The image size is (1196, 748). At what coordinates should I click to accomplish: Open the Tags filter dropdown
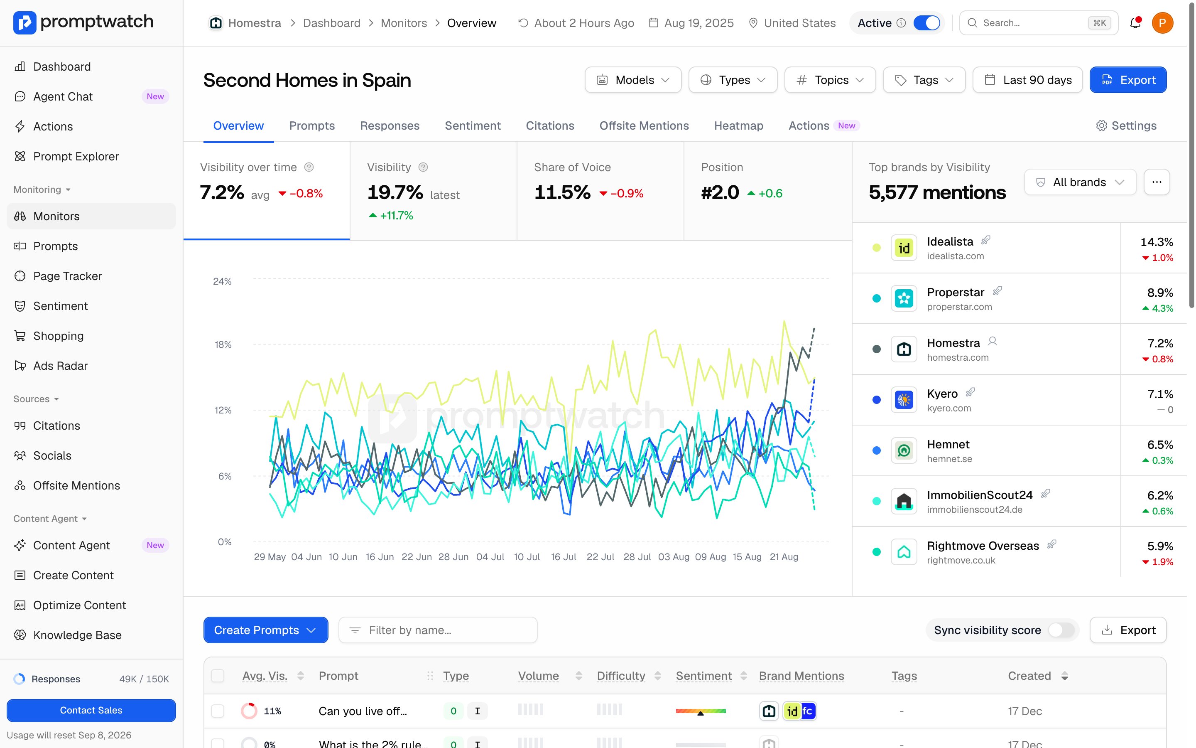click(x=924, y=80)
